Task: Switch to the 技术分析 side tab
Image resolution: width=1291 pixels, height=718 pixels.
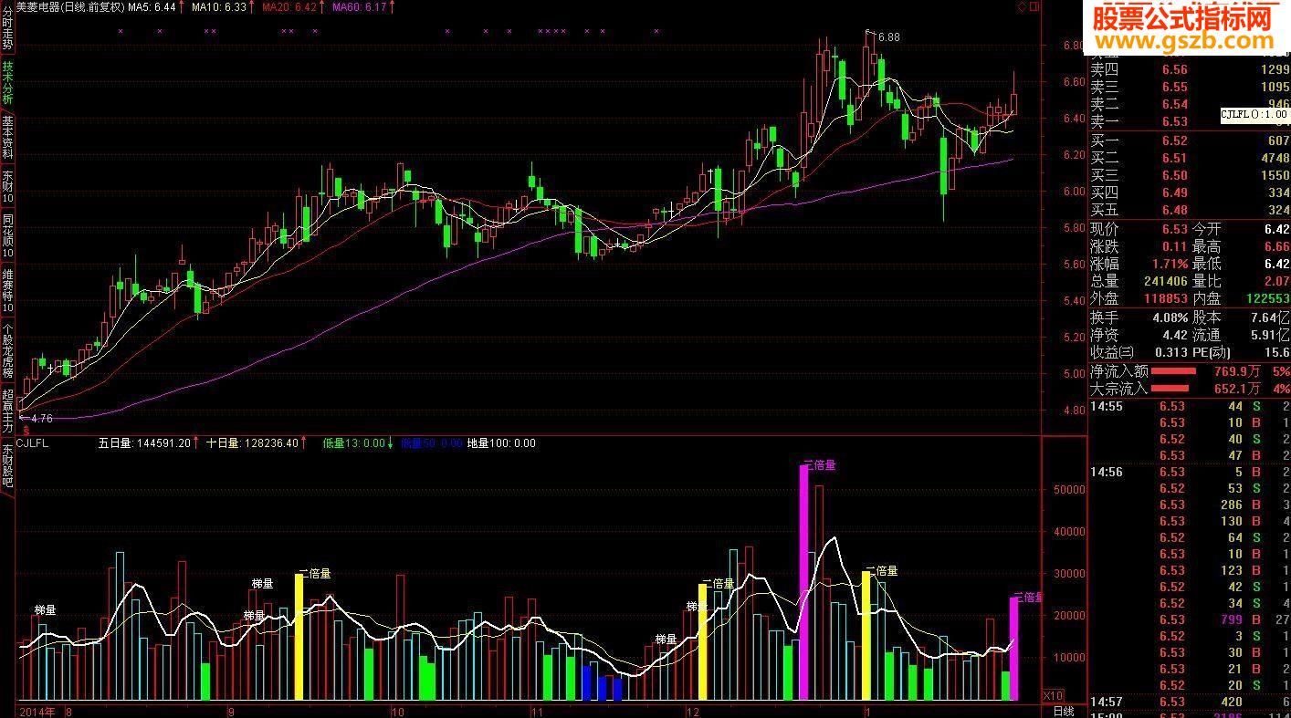Action: point(7,82)
